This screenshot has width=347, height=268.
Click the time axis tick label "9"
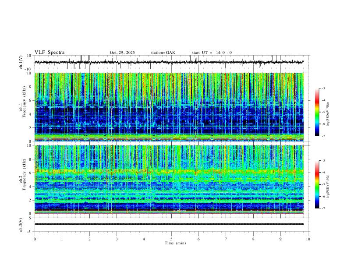(280, 239)
